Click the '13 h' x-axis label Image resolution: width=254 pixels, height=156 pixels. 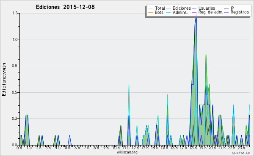pos(145,148)
